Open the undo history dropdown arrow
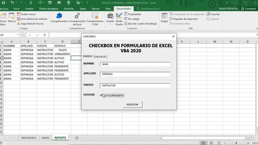The image size is (258, 145). [x=16, y=3]
